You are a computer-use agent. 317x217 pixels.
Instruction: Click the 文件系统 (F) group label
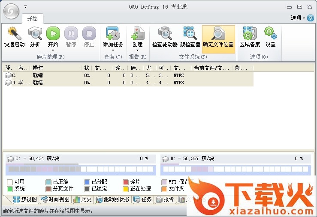(193, 57)
